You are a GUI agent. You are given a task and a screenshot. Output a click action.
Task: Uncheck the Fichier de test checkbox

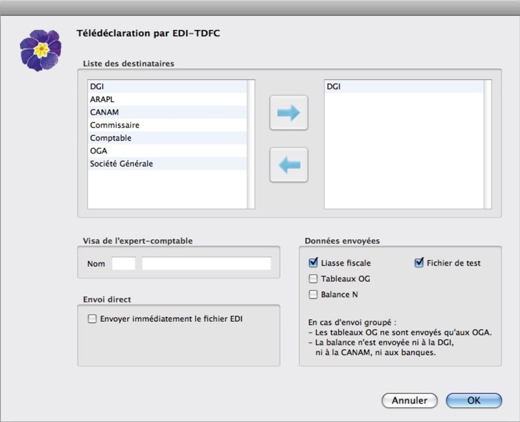419,263
